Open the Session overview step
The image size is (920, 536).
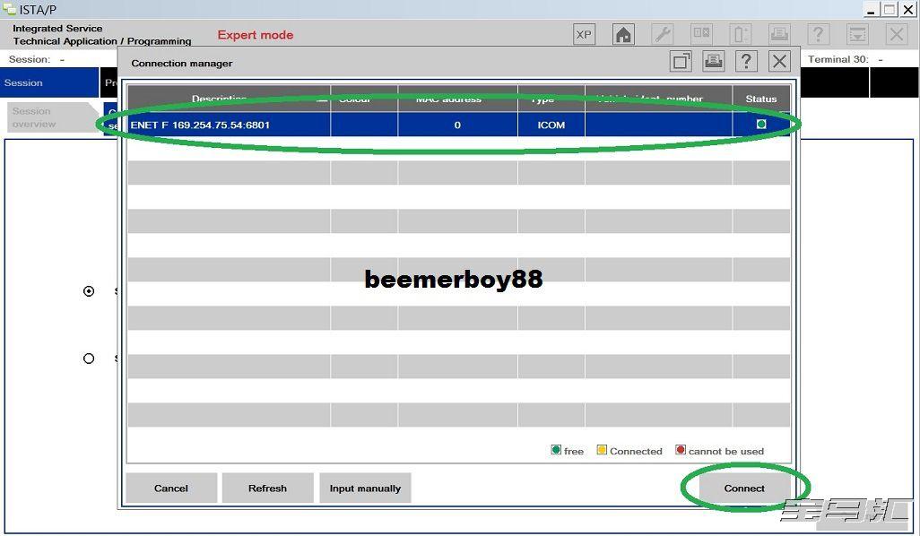tap(53, 117)
